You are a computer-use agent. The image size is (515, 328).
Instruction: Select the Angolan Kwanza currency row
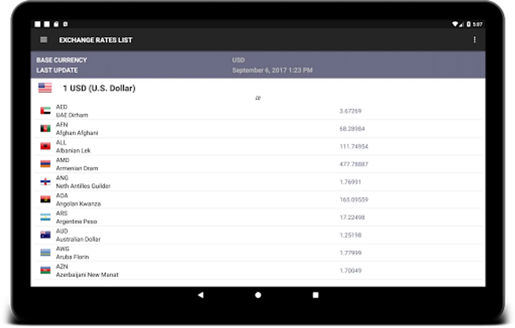[x=258, y=200]
